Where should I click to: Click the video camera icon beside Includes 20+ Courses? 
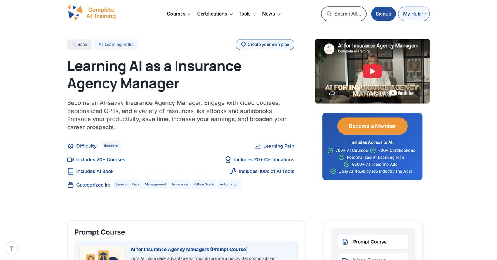click(x=71, y=159)
